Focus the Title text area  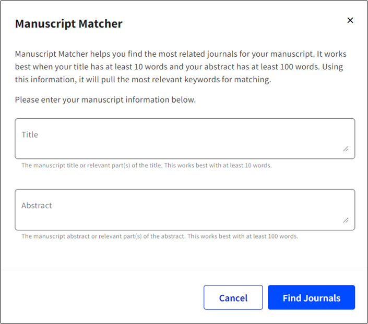(x=185, y=139)
